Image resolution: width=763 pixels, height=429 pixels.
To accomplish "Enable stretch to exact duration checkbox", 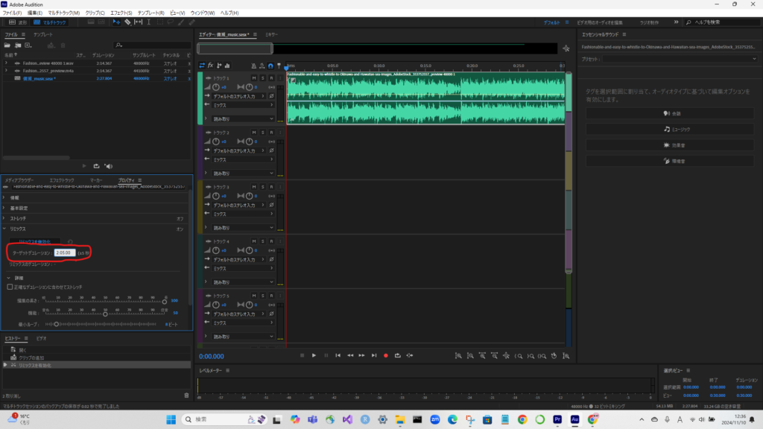I will [10, 286].
